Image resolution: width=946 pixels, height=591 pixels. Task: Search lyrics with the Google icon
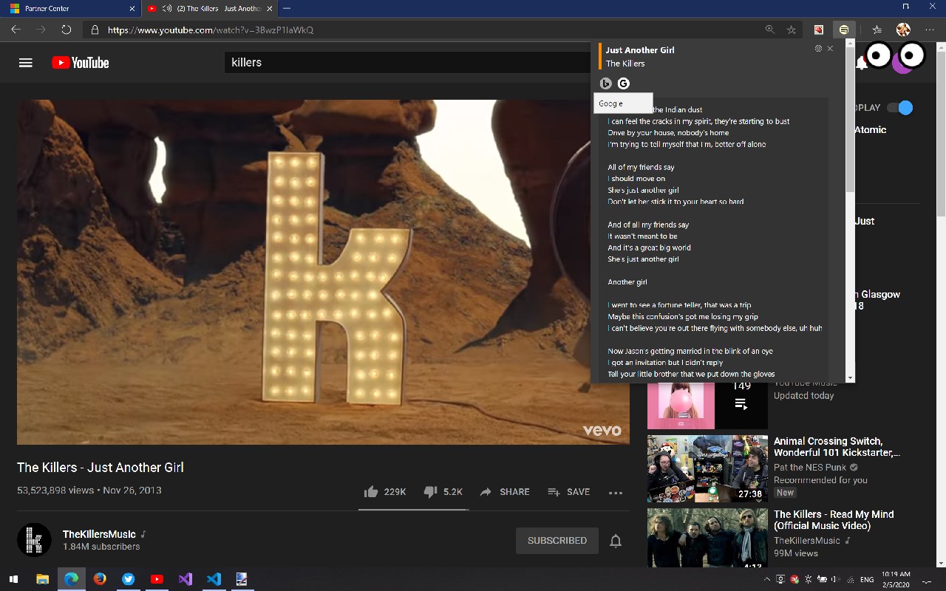coord(624,83)
